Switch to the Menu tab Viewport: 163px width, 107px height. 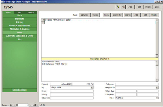(8, 12)
